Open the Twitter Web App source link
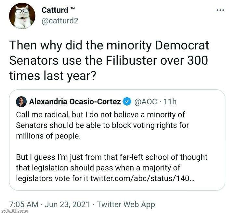 pos(126,205)
